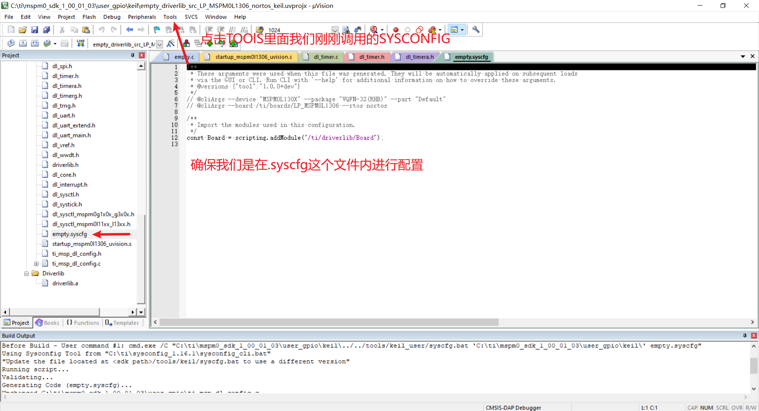
Task: Click the search field containing 1024
Action: [x=298, y=30]
